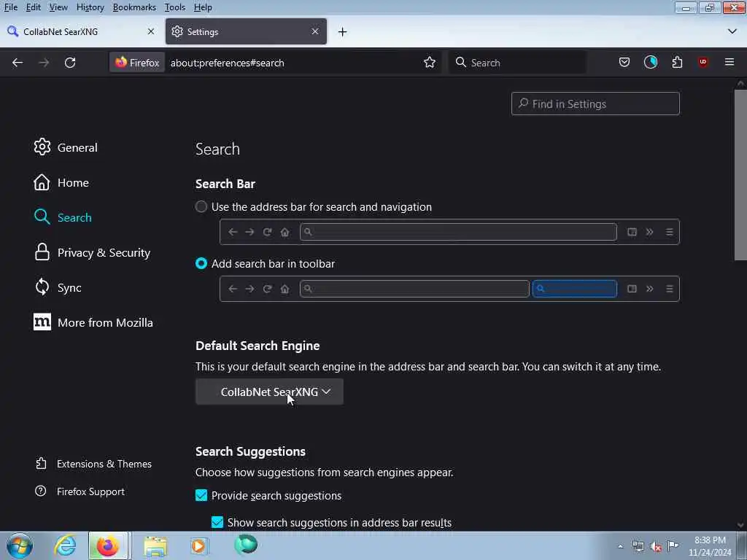The width and height of the screenshot is (747, 560).
Task: Open the Edit menu
Action: tap(33, 7)
